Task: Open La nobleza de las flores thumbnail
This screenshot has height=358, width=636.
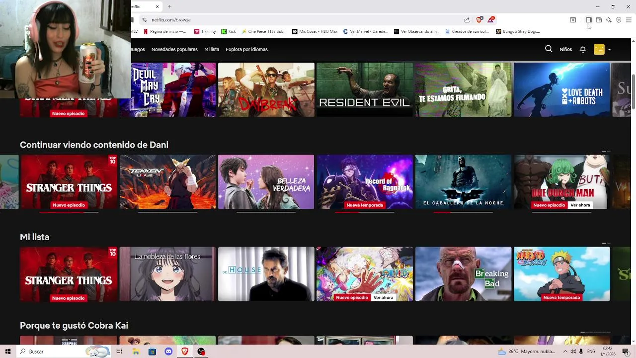Action: 167,274
